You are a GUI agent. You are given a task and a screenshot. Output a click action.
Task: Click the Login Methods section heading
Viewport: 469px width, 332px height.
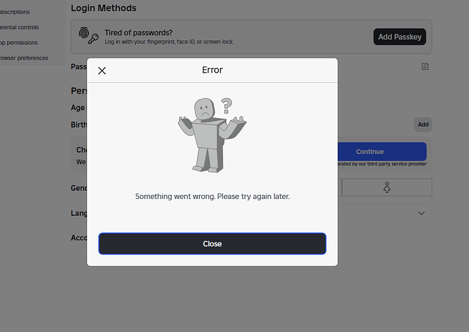103,8
